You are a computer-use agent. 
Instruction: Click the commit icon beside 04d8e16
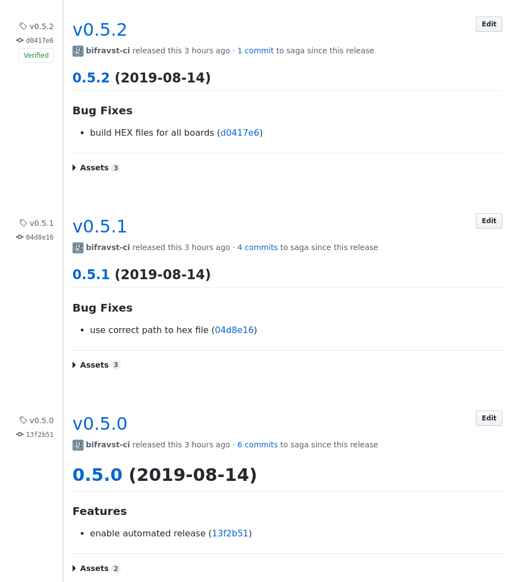[20, 237]
